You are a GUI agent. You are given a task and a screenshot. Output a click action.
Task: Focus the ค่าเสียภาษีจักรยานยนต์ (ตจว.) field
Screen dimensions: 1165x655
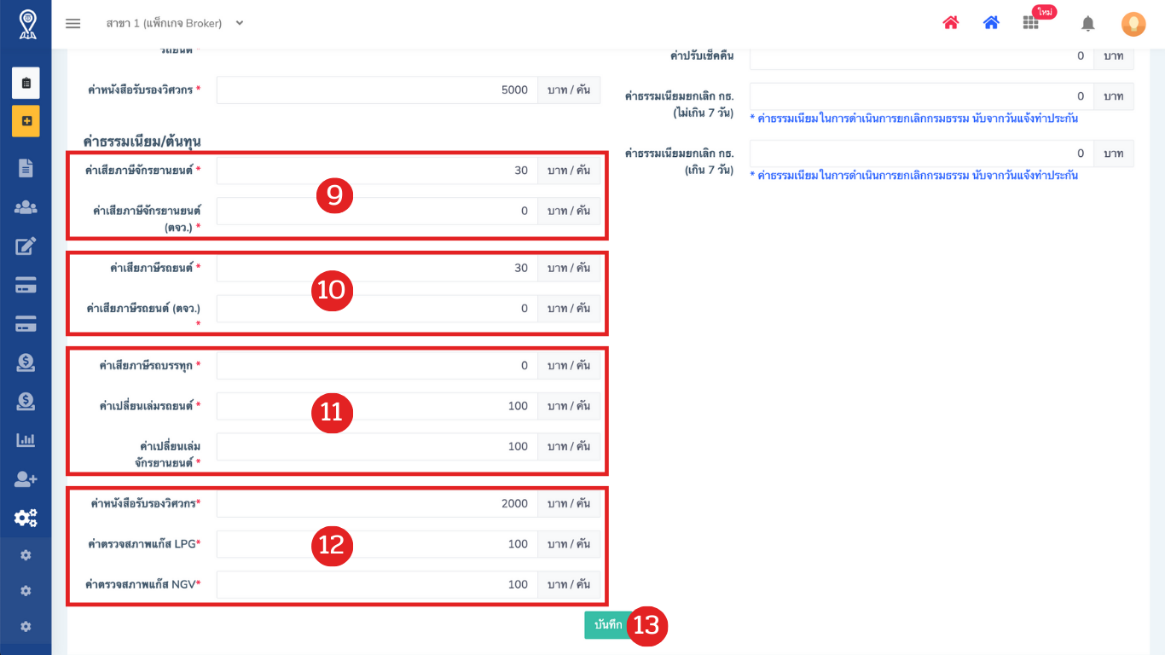[x=377, y=211]
